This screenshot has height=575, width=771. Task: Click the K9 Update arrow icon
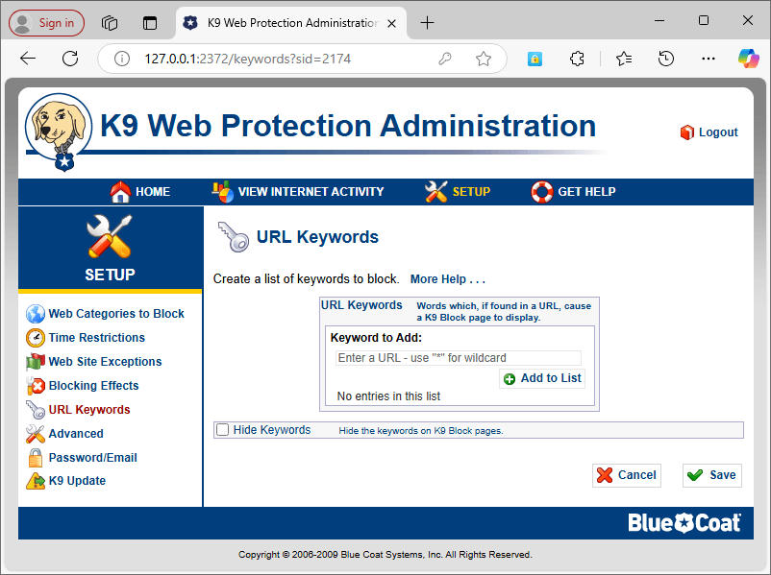[36, 481]
